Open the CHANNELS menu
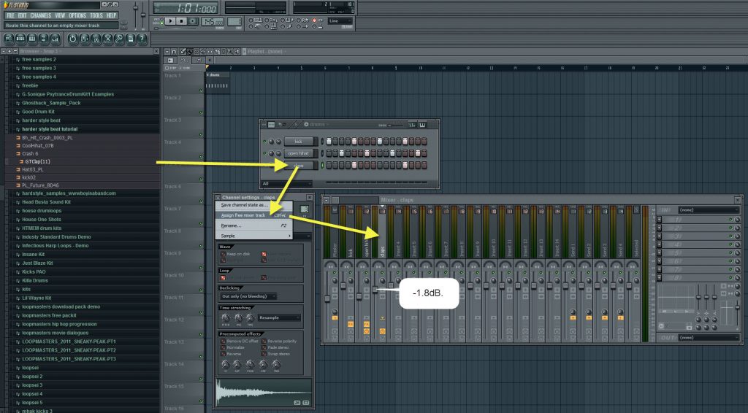Image resolution: width=748 pixels, height=413 pixels. [41, 16]
